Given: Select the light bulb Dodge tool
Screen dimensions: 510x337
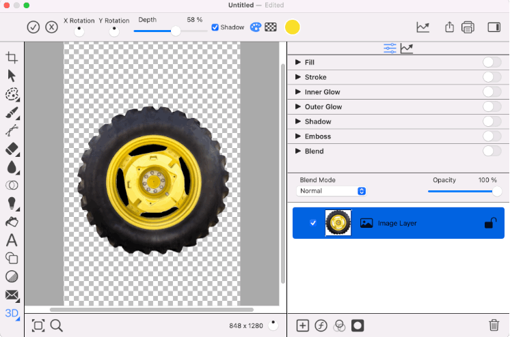Looking at the screenshot, I should click(x=12, y=203).
